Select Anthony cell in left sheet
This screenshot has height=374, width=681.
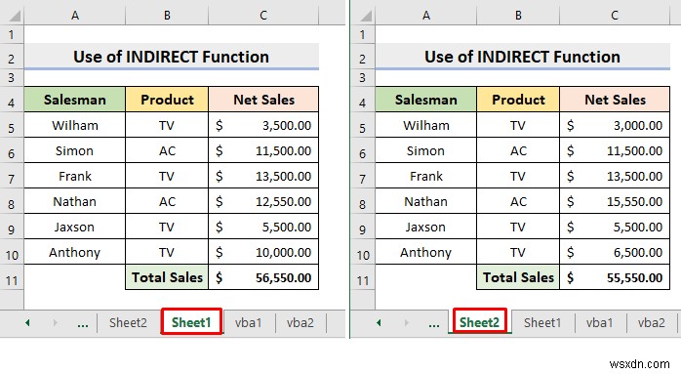click(75, 252)
